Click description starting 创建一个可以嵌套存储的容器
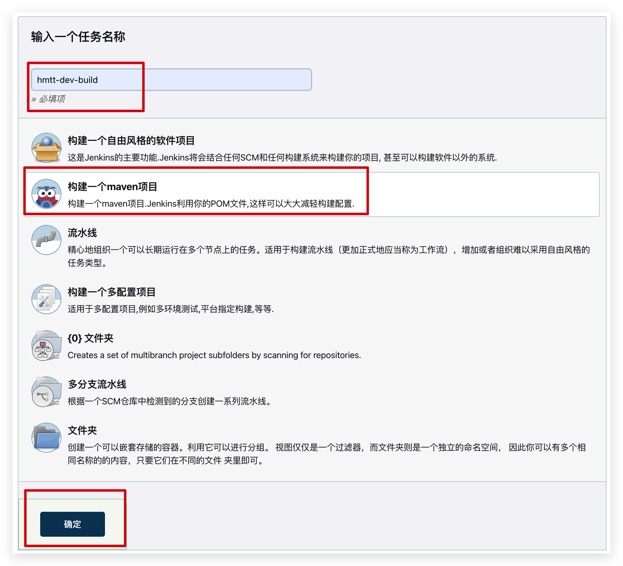 327,454
